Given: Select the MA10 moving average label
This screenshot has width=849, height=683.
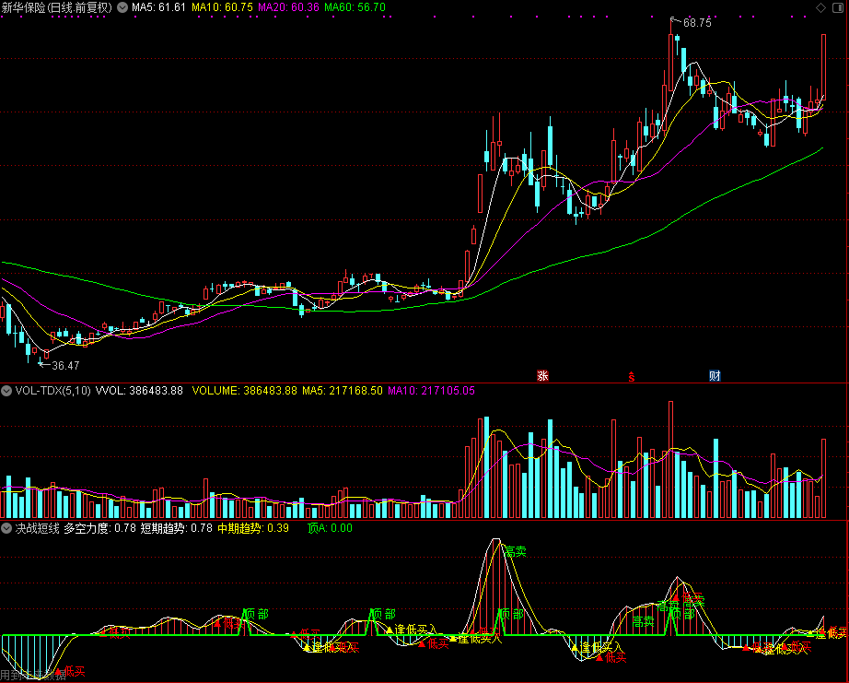Looking at the screenshot, I should [x=222, y=7].
